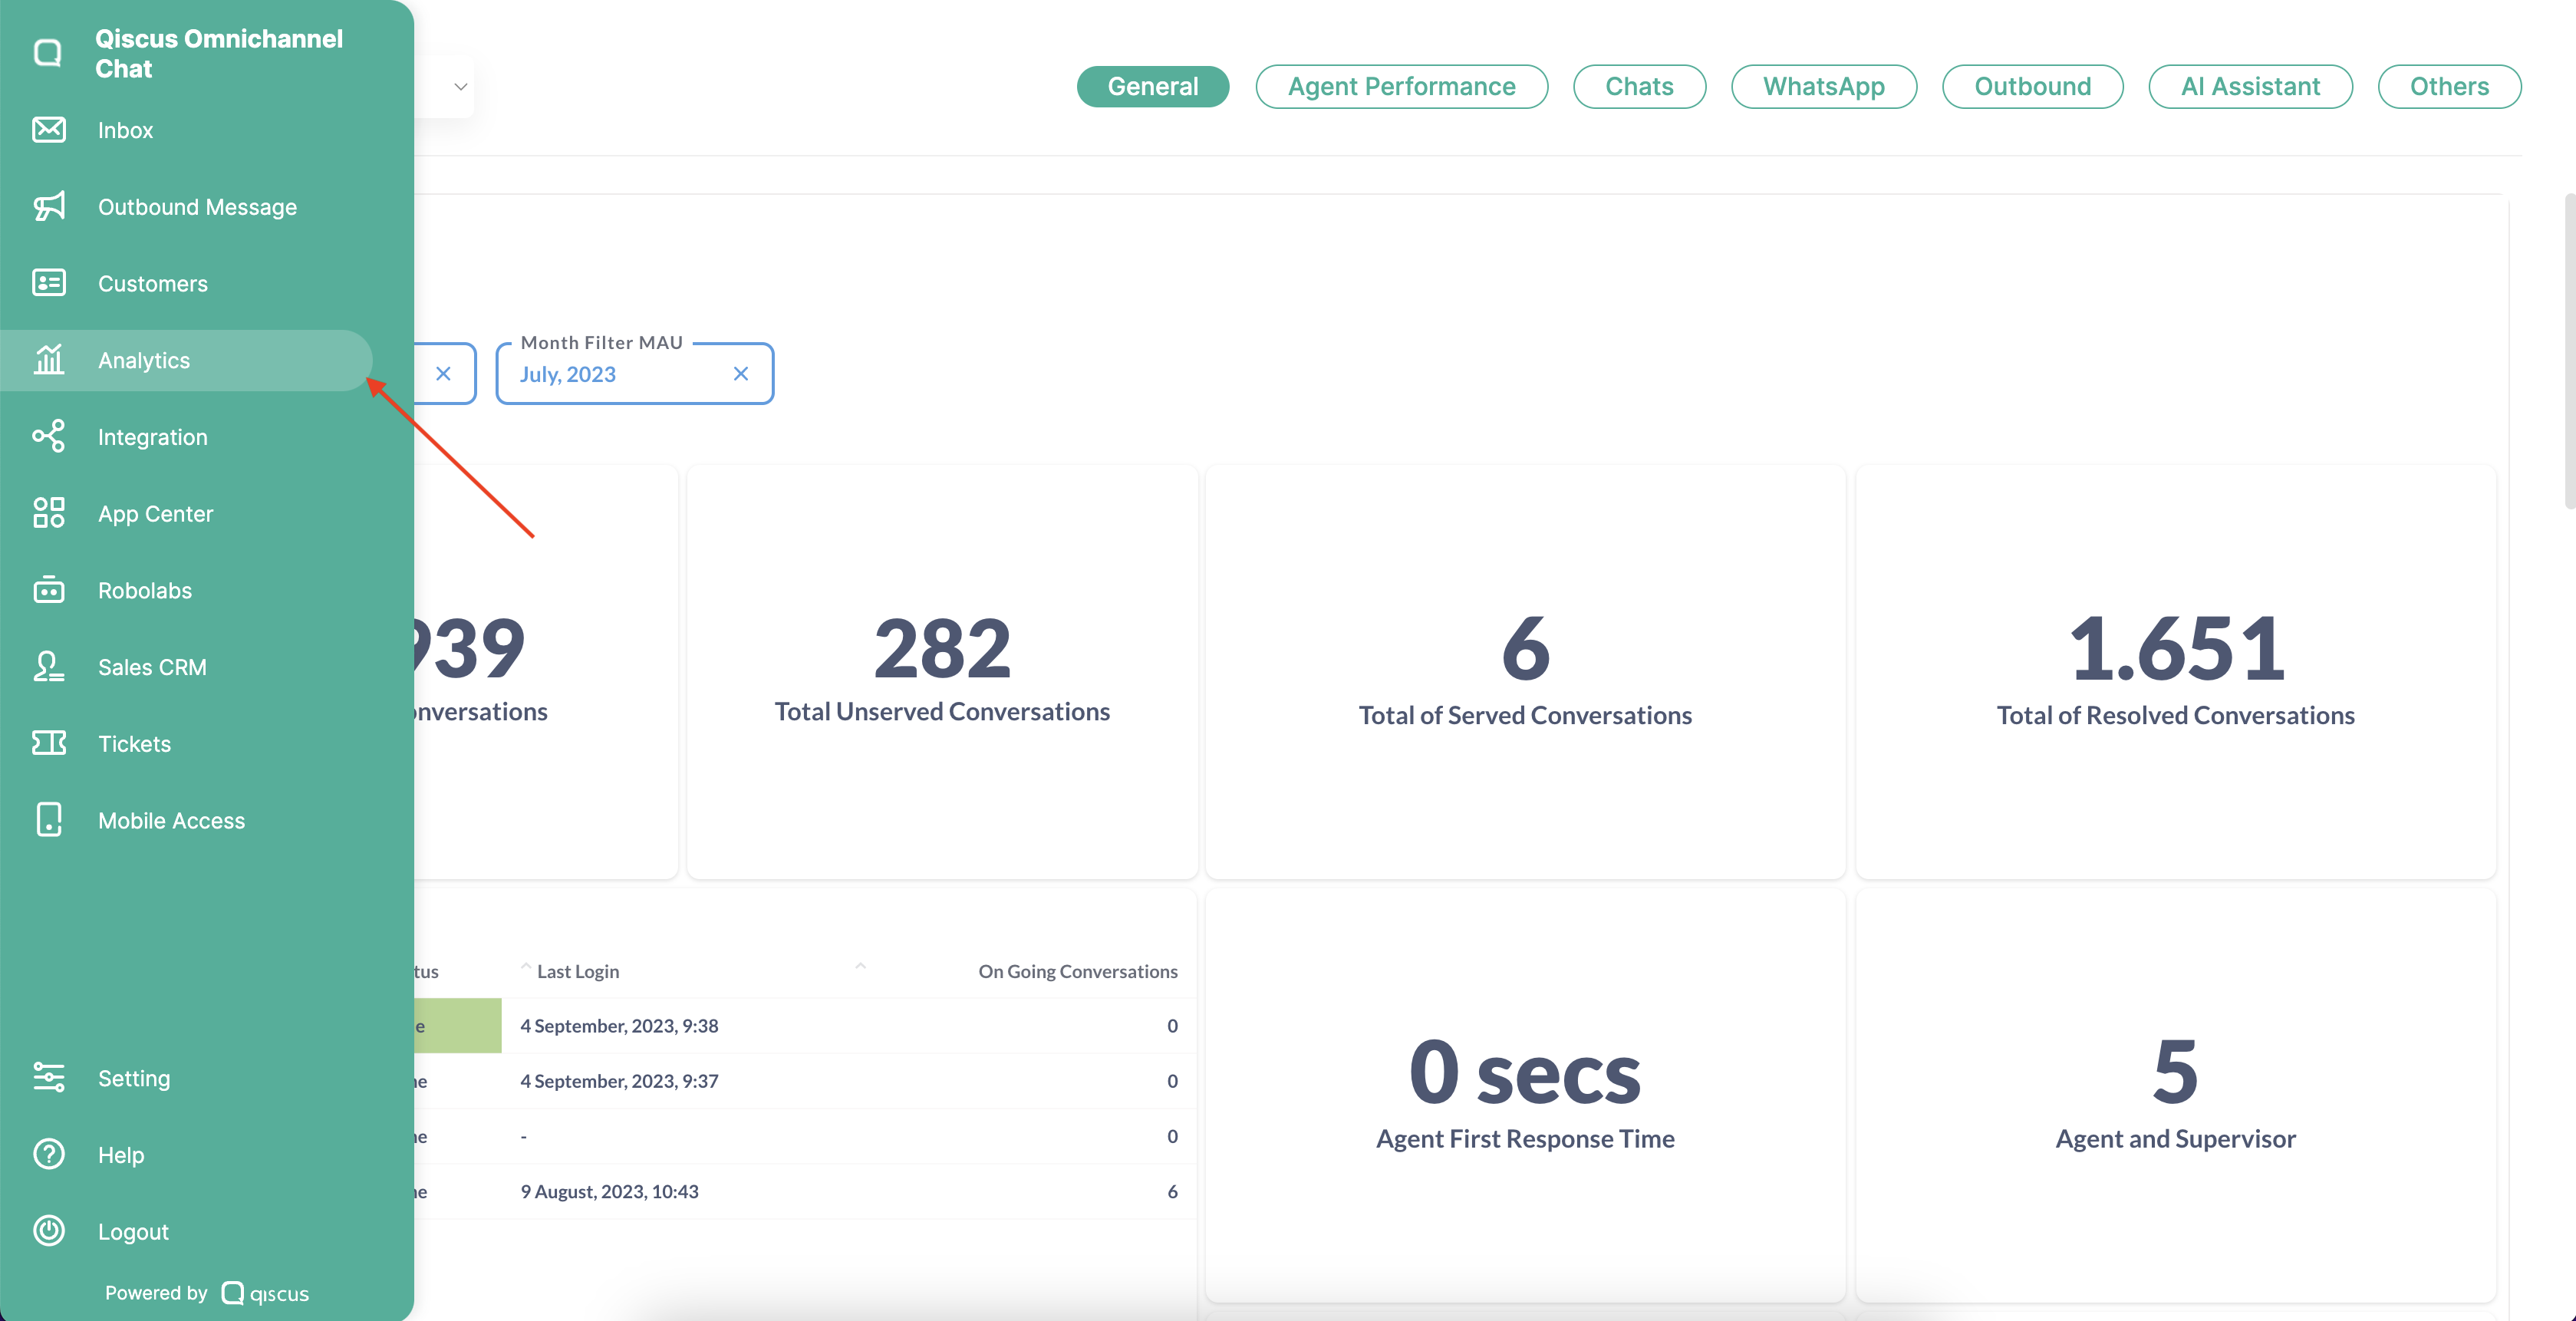The height and width of the screenshot is (1321, 2576).
Task: Click the page vertical scrollbar
Action: coord(2569,350)
